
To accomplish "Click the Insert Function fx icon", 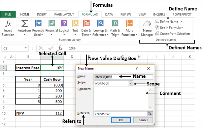I will 8,24.
